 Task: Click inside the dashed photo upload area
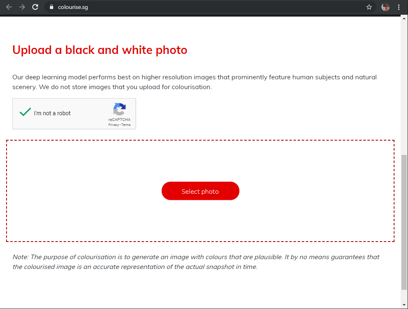pos(201,161)
